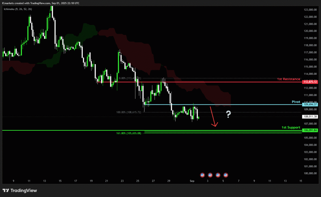Click the 114,000.00 price axis label
The width and height of the screenshot is (321, 197).
click(310, 74)
